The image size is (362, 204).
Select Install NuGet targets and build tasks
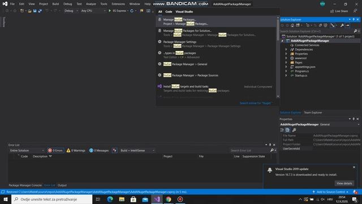[217, 88]
